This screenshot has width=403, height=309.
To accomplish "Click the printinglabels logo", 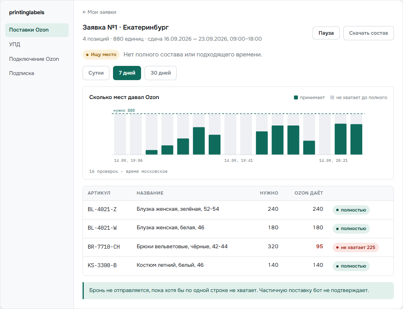I will (27, 12).
